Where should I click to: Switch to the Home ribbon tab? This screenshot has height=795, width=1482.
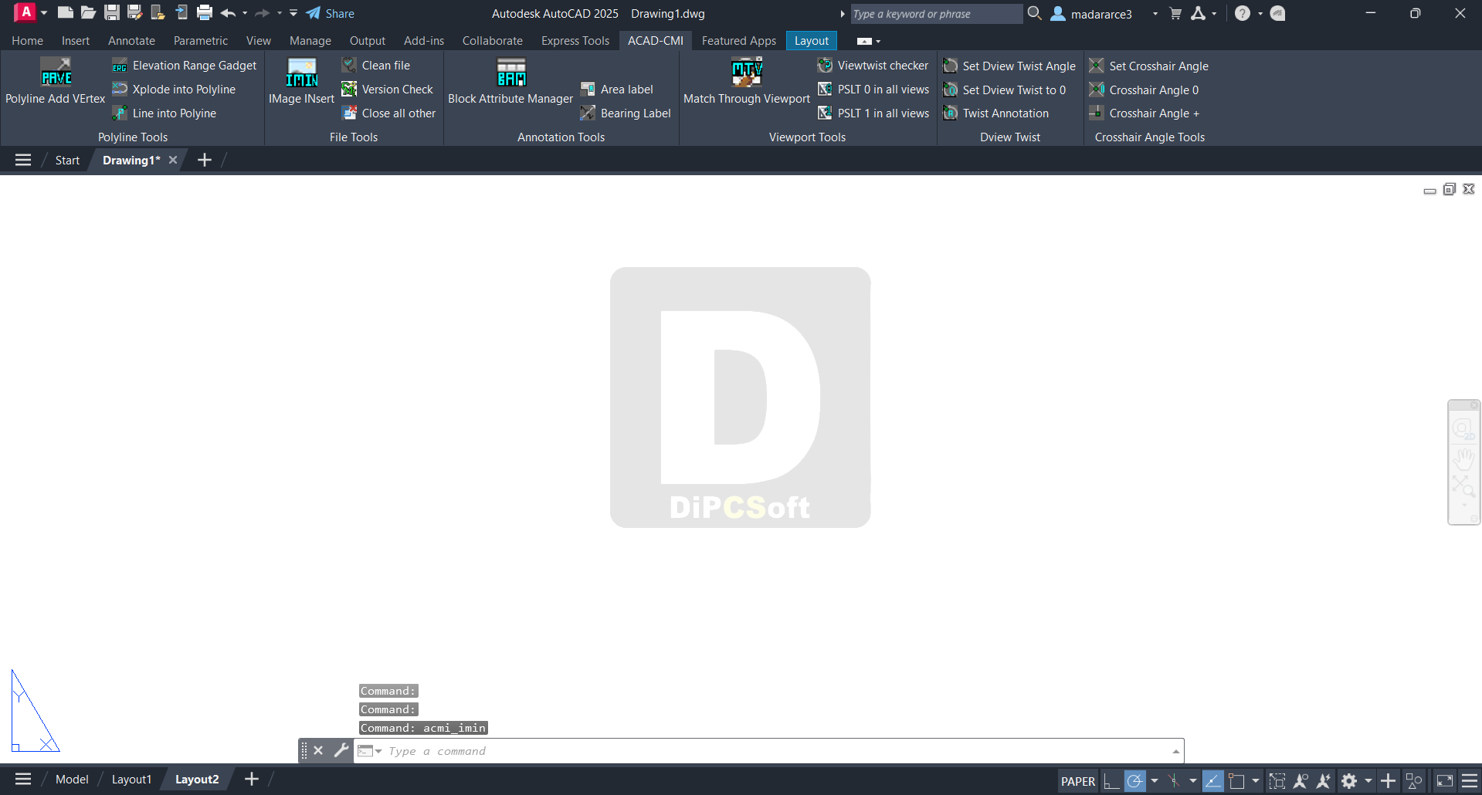tap(28, 41)
